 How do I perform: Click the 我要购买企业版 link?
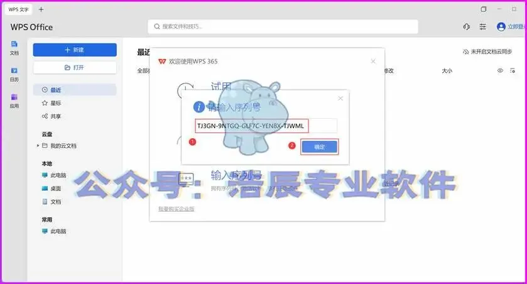(177, 209)
